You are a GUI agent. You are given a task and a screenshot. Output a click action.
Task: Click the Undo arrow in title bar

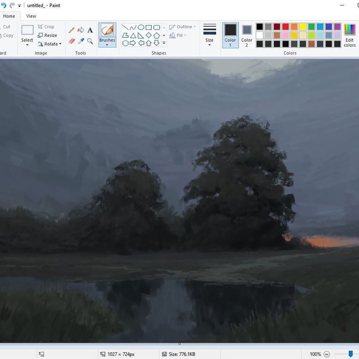click(x=4, y=5)
